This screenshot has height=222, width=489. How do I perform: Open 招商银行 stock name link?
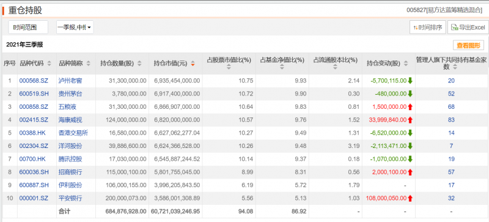coord(70,172)
